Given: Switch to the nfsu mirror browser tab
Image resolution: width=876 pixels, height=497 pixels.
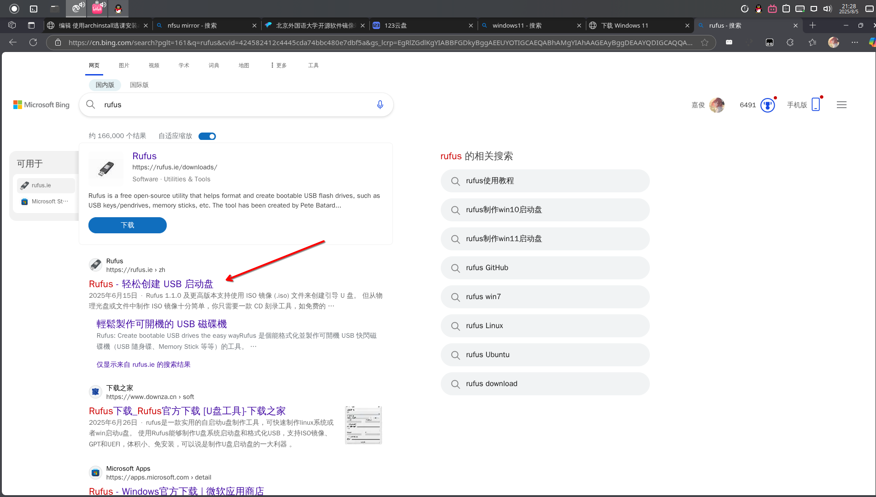Looking at the screenshot, I should click(x=206, y=25).
